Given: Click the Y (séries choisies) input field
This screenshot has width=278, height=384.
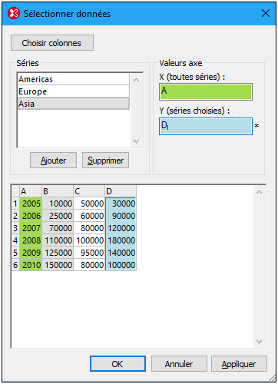Looking at the screenshot, I should tap(206, 126).
